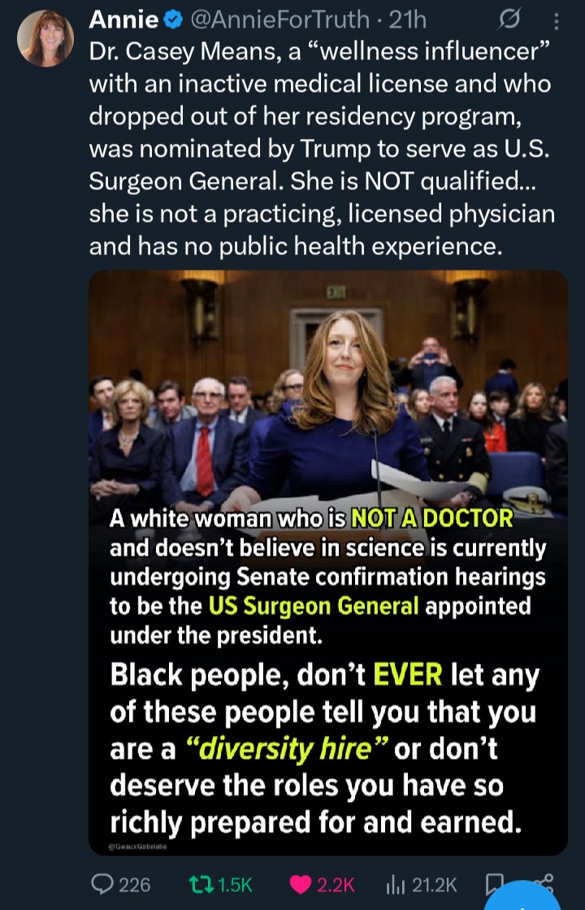Click the Grok slashed-circle icon
The height and width of the screenshot is (910, 585).
point(509,20)
